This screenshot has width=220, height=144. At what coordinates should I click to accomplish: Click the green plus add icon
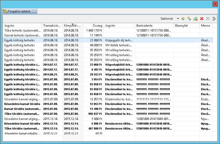point(183,19)
